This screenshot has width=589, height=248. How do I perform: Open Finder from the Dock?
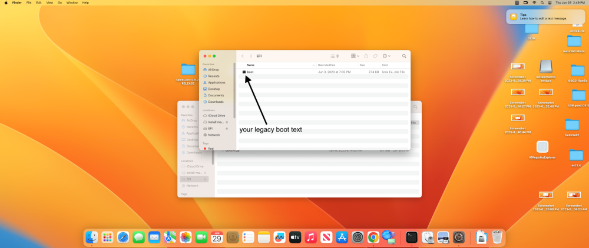92,237
